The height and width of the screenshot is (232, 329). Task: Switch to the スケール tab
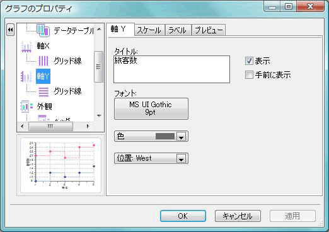pyautogui.click(x=149, y=30)
